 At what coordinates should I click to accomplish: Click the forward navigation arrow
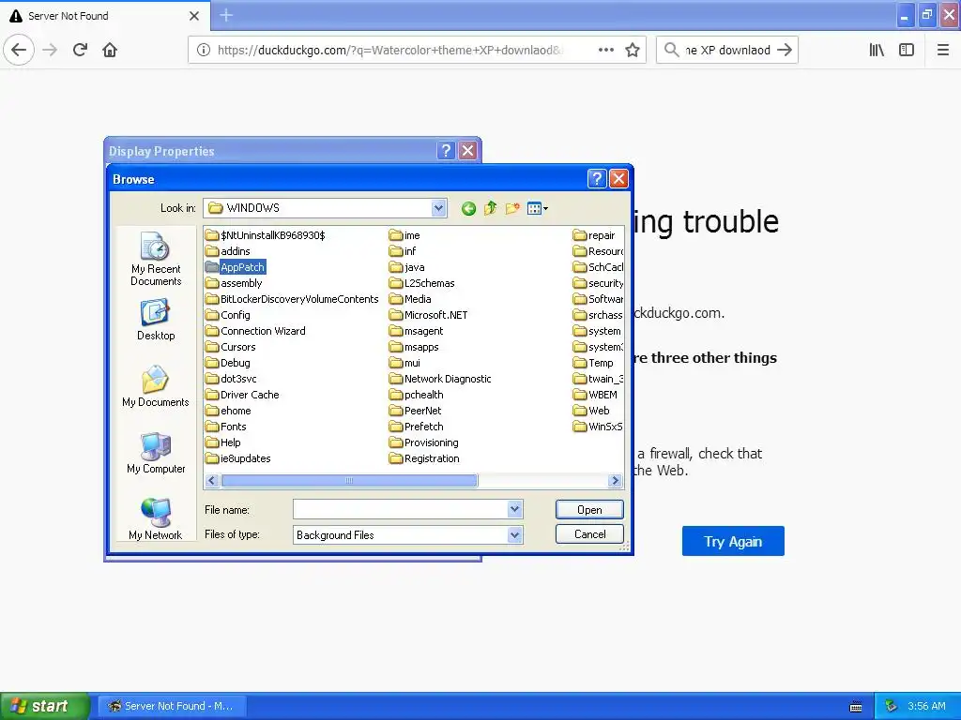50,51
